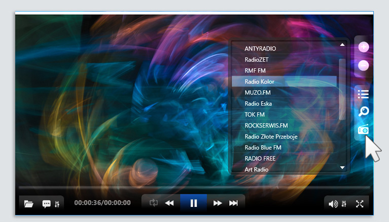Select the Radio Eska station
Image resolution: width=389 pixels, height=222 pixels.
pyautogui.click(x=284, y=104)
